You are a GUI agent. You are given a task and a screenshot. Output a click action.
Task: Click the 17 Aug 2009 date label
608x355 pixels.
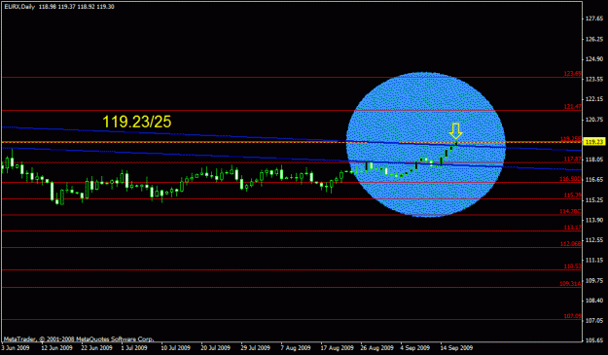(x=337, y=347)
